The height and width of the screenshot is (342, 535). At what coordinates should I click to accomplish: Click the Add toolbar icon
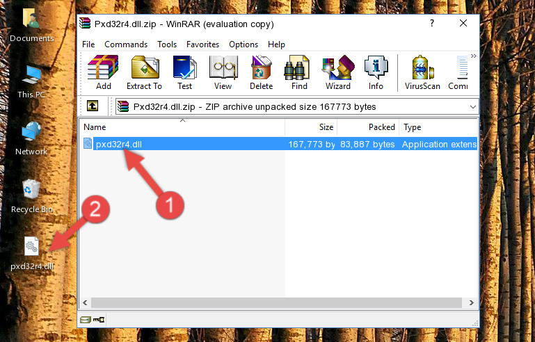point(103,72)
